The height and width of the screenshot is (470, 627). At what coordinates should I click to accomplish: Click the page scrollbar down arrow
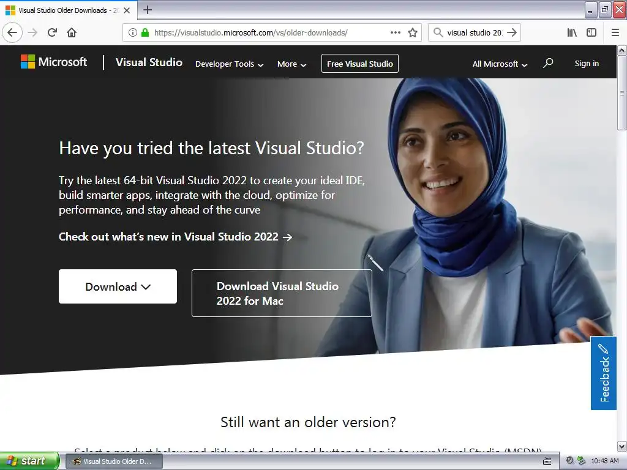(621, 446)
